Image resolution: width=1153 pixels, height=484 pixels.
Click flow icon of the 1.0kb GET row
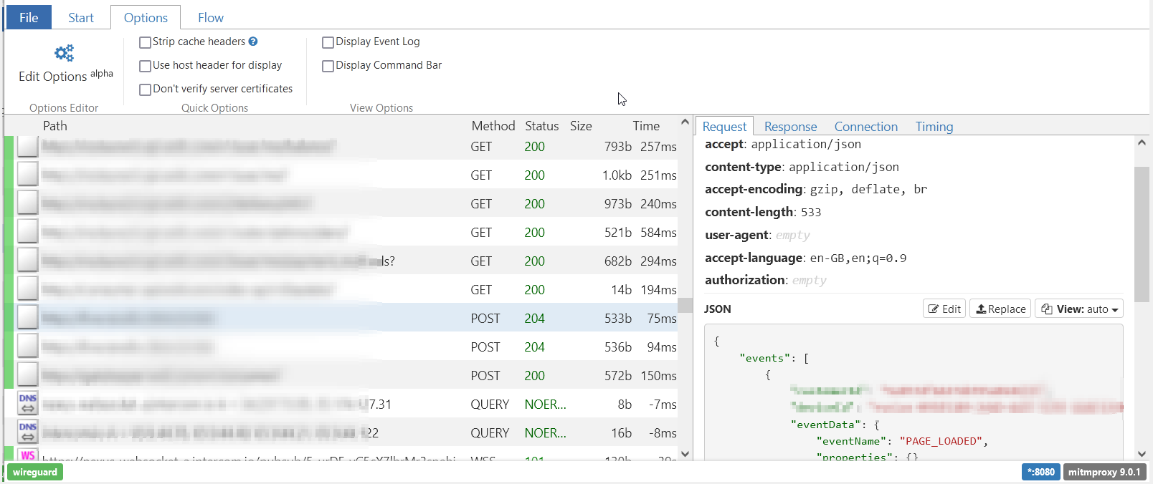28,175
